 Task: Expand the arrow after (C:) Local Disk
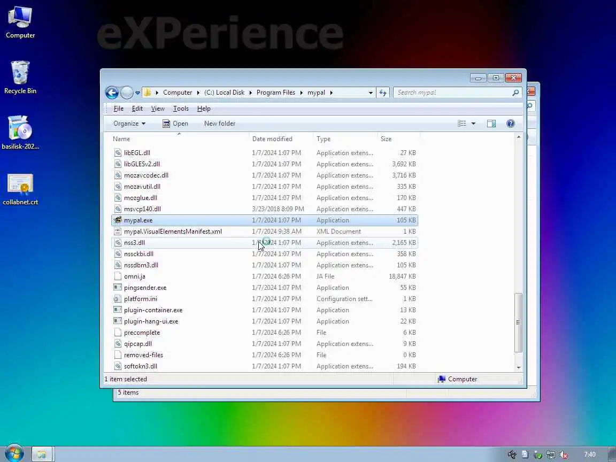251,93
